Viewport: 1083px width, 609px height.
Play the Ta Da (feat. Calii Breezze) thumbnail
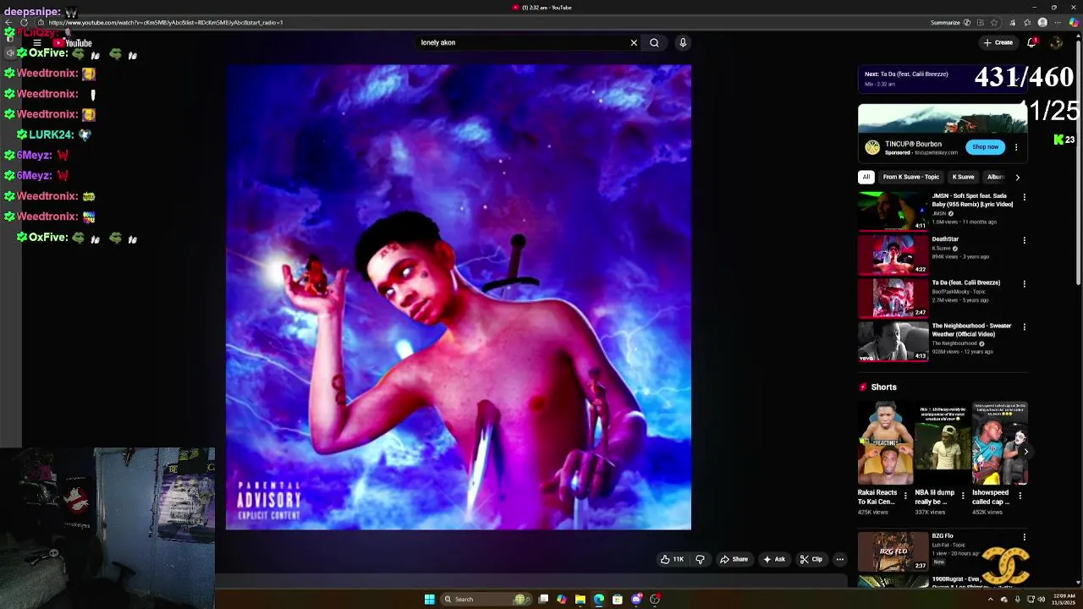pos(893,297)
